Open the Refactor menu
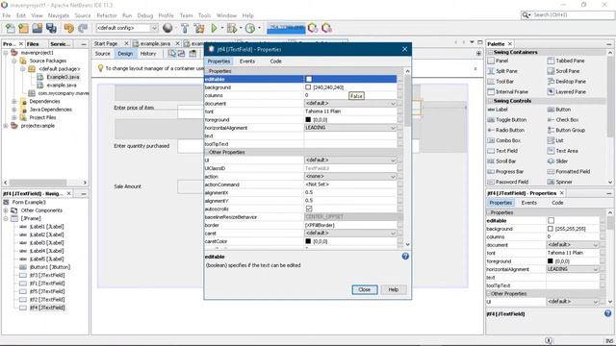Screen dimensions: 616x346 pos(107,15)
